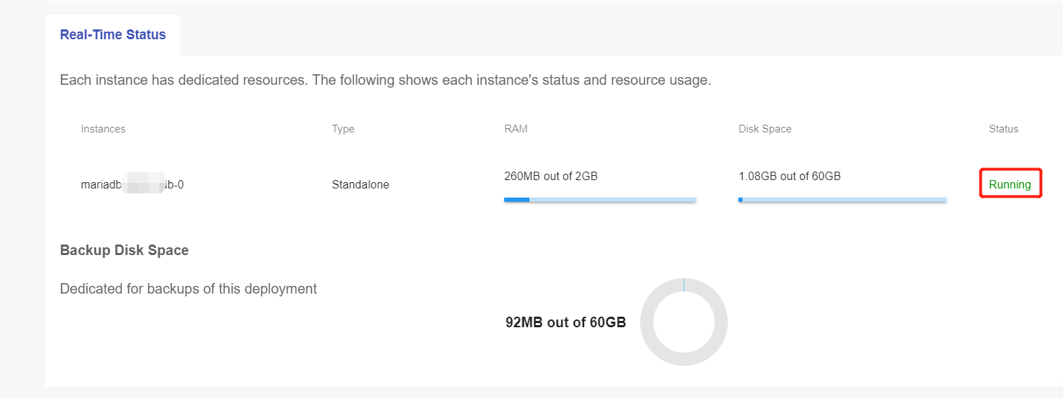Image resolution: width=1063 pixels, height=398 pixels.
Task: Click the 1.08GB out of 60GB text
Action: [789, 177]
